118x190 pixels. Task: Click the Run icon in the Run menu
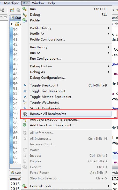click(25, 9)
